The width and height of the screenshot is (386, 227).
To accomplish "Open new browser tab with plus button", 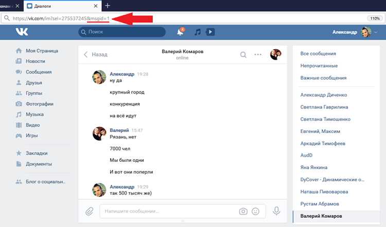I will click(108, 6).
